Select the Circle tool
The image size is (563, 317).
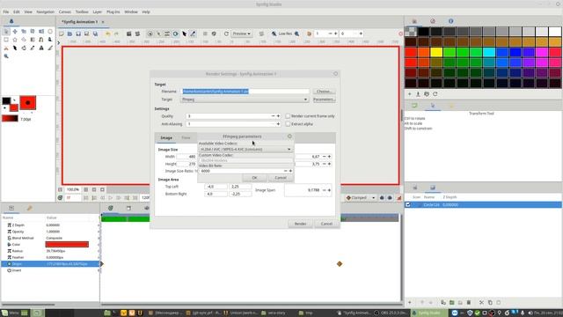(x=50, y=32)
